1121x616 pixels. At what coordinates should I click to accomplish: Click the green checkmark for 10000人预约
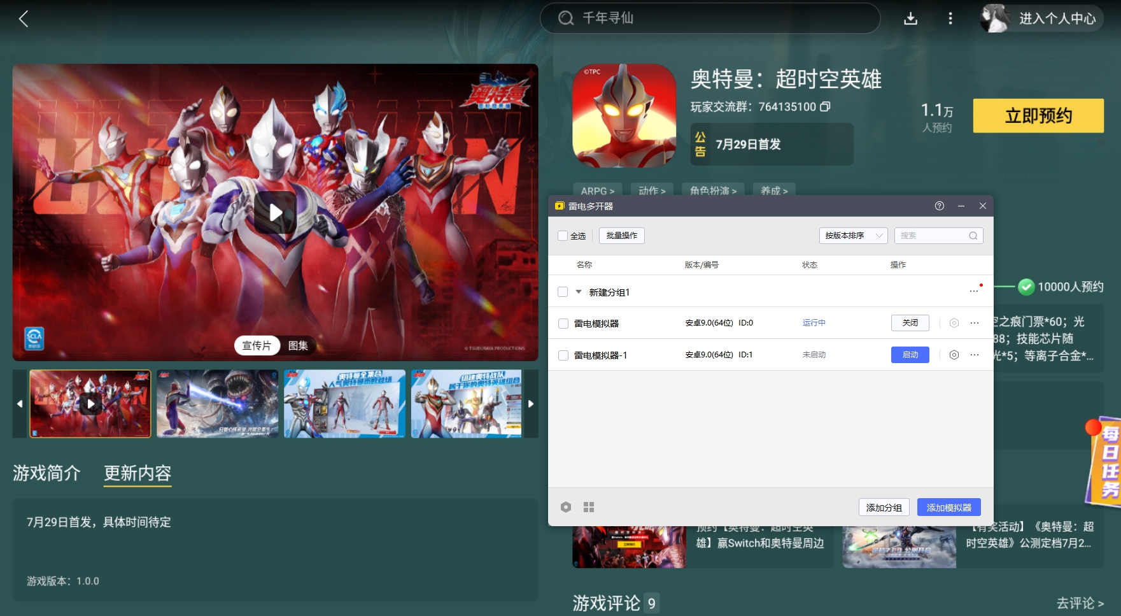(1026, 287)
